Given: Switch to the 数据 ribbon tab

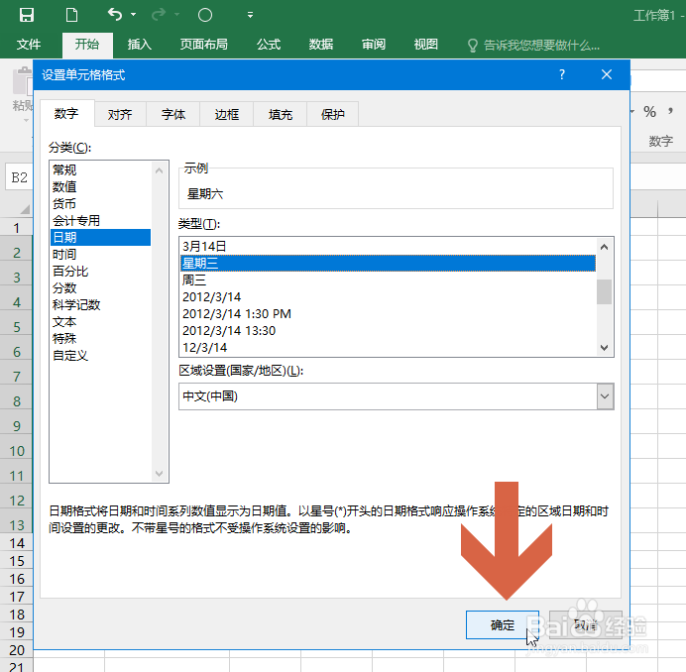Looking at the screenshot, I should point(320,45).
